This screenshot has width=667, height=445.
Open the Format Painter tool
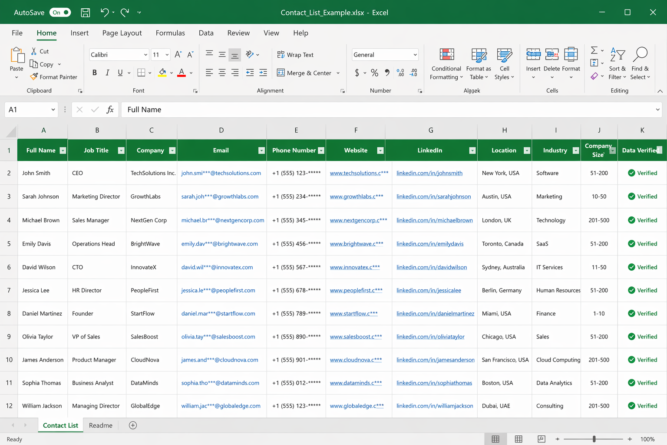pos(53,76)
